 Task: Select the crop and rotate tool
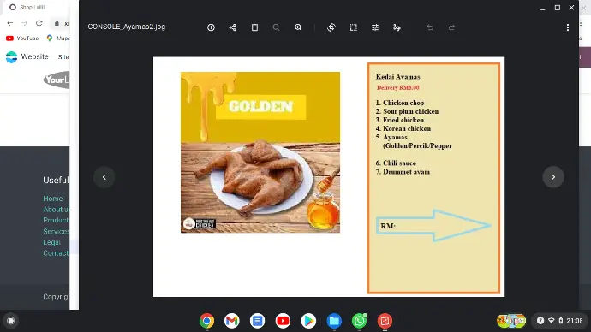pos(331,27)
